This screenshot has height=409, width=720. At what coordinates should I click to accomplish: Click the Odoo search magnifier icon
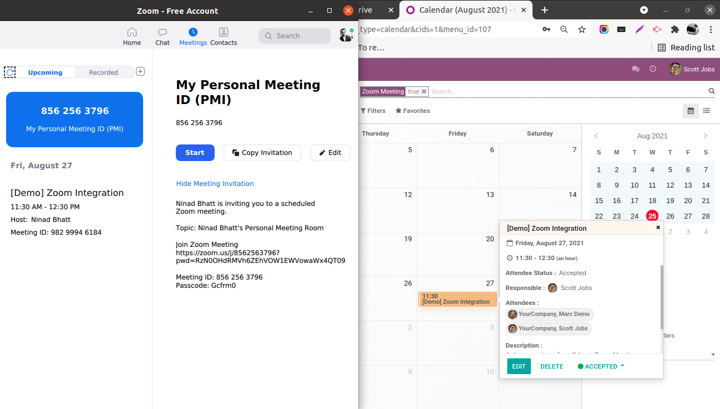(712, 91)
